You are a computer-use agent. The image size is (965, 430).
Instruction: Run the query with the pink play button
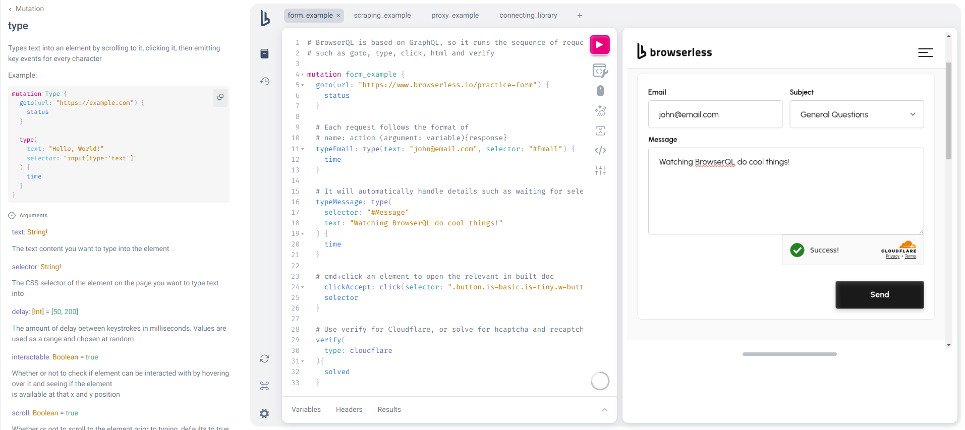599,44
